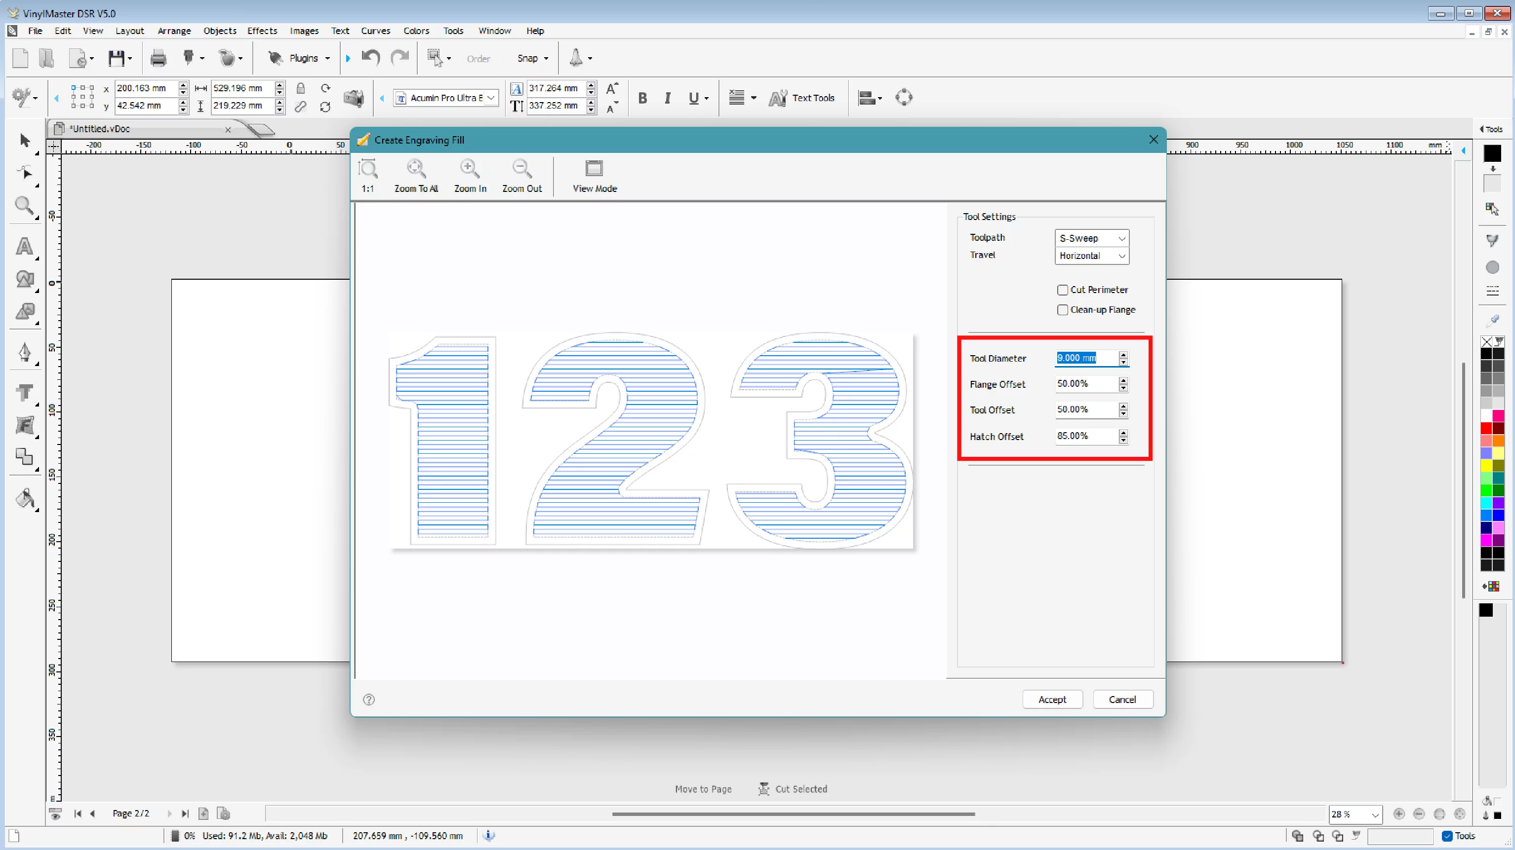The width and height of the screenshot is (1515, 850).
Task: Click Move to Page at the bottom
Action: pos(703,789)
